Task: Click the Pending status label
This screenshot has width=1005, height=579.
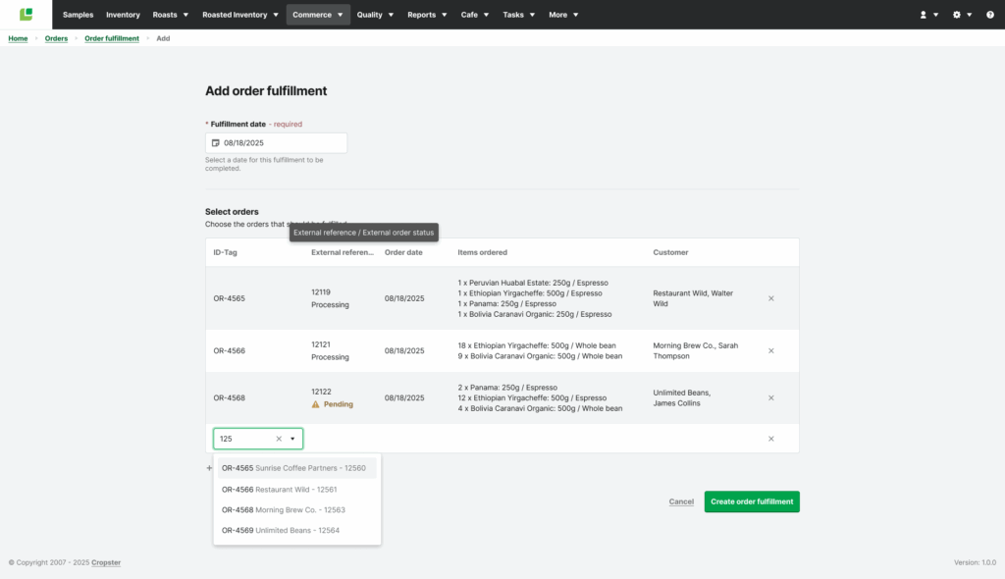Action: pyautogui.click(x=339, y=404)
